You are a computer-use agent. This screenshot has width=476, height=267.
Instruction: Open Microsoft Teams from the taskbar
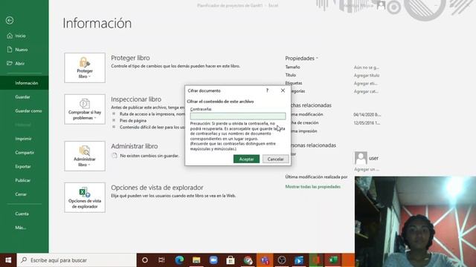(x=265, y=260)
